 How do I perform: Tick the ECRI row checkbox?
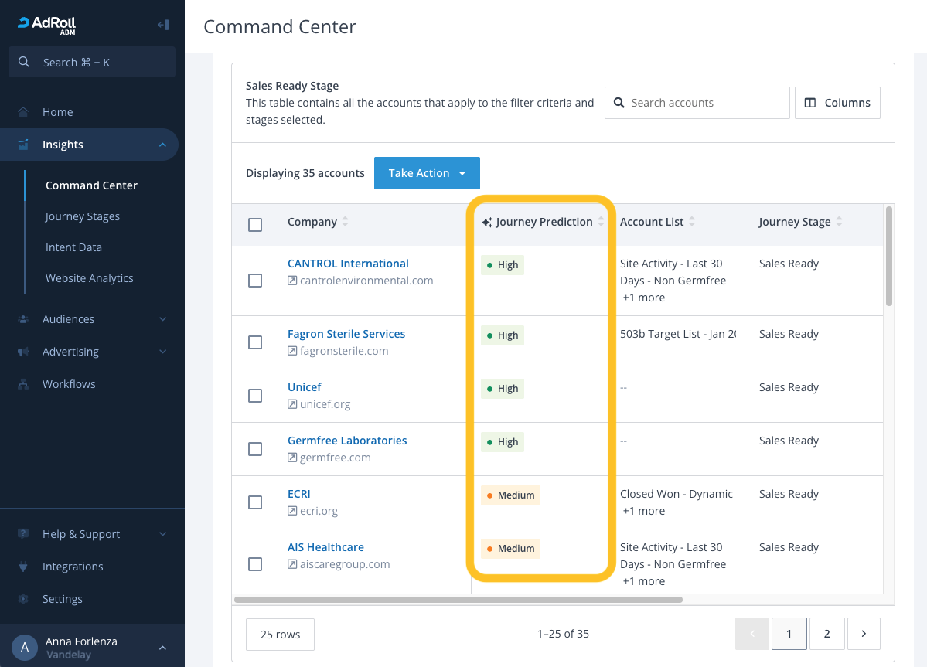(255, 502)
